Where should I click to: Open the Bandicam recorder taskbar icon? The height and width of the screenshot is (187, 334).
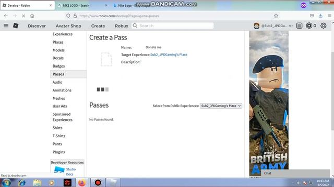coord(98,182)
